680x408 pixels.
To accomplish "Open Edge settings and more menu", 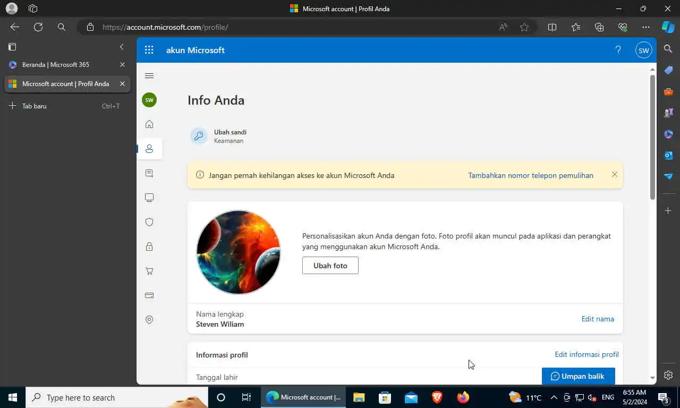I will (x=646, y=27).
